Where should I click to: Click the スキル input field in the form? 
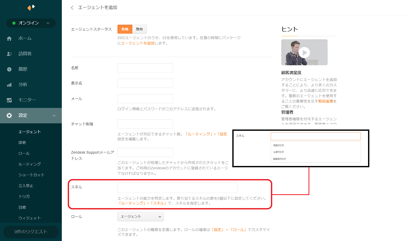tap(177, 188)
